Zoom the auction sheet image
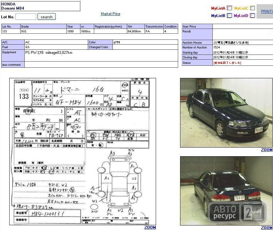 [x=150, y=227]
